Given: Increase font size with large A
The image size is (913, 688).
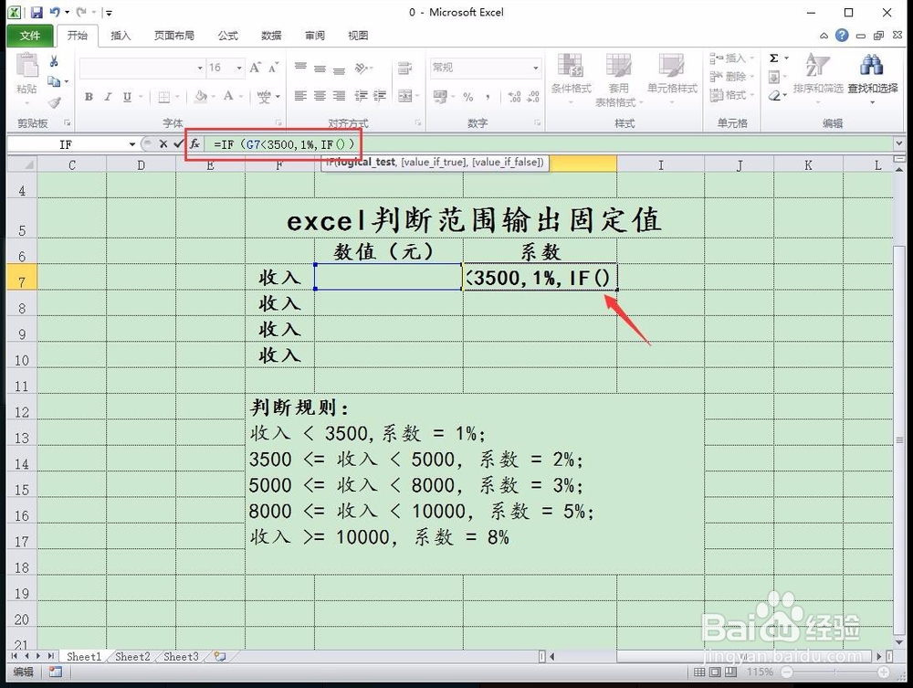Looking at the screenshot, I should [x=255, y=69].
